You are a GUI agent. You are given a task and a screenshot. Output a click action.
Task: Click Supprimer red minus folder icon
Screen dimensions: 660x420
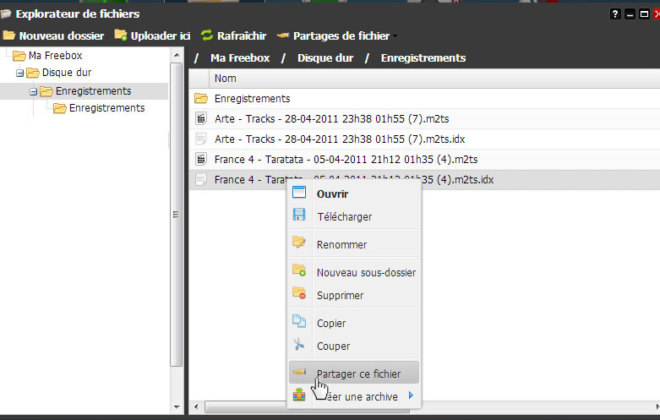(299, 293)
